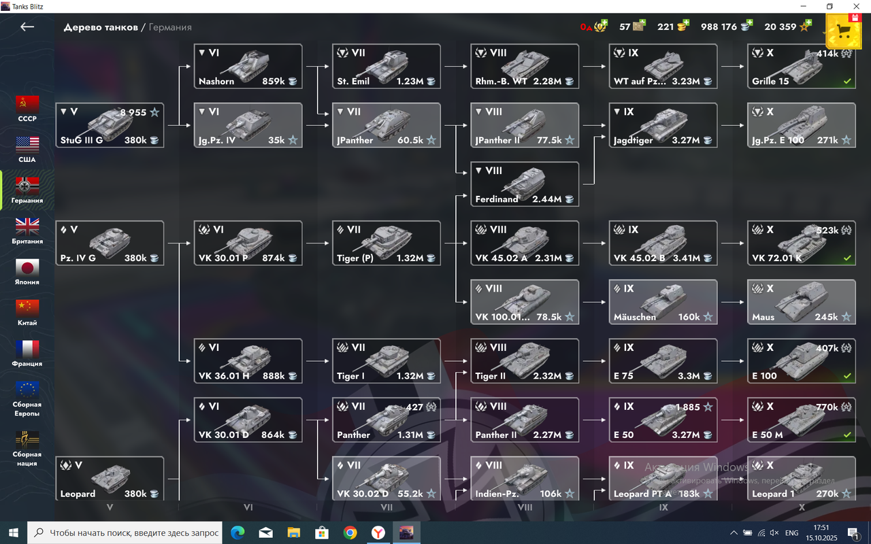Open the VK 36.01 H tank card
Viewport: 871px width, 544px height.
pos(248,361)
